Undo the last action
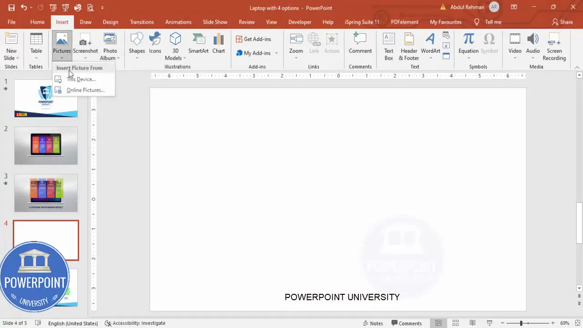 pos(23,8)
